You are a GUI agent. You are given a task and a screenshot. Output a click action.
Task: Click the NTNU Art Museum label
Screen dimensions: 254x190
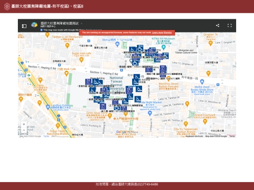[x=163, y=39]
